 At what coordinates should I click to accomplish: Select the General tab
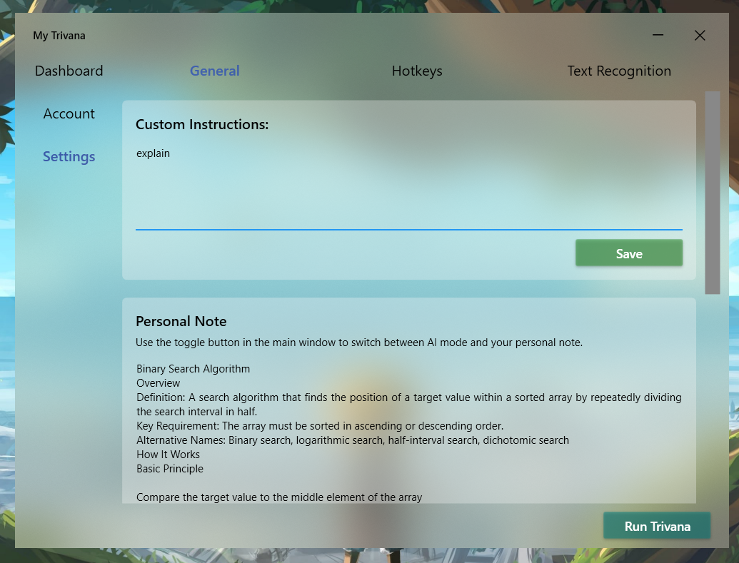[214, 71]
